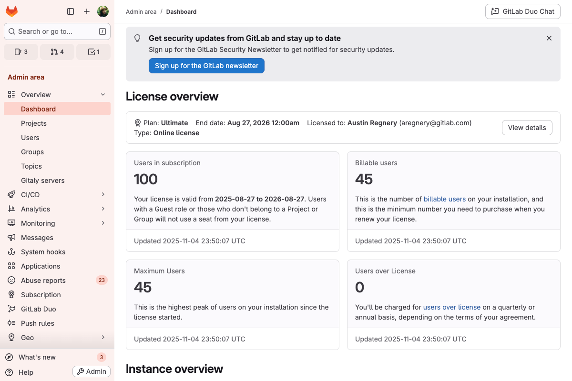Open assigned issues counter showing 3

click(x=21, y=52)
